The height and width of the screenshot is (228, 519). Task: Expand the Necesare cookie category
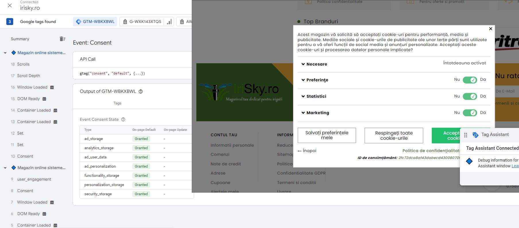[x=314, y=64]
